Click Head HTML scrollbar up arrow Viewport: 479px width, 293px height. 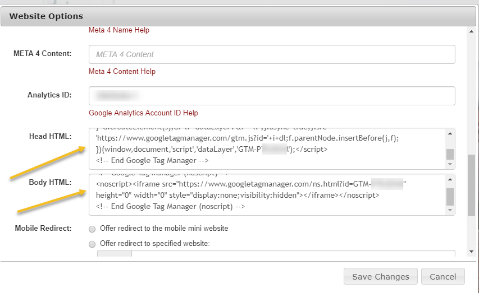click(450, 133)
